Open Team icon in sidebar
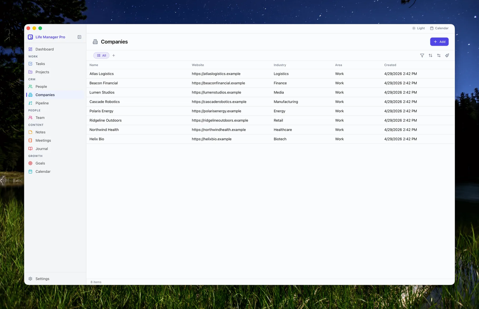 [x=30, y=118]
